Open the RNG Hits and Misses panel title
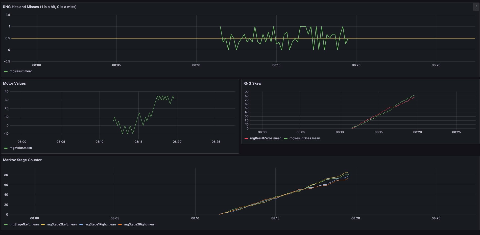Screen dimensions: 480x235 tap(40, 7)
